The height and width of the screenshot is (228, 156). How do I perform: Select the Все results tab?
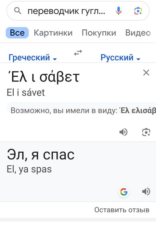coord(17,33)
